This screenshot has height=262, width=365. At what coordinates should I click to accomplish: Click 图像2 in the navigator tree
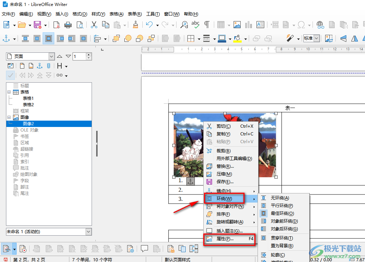(28, 123)
